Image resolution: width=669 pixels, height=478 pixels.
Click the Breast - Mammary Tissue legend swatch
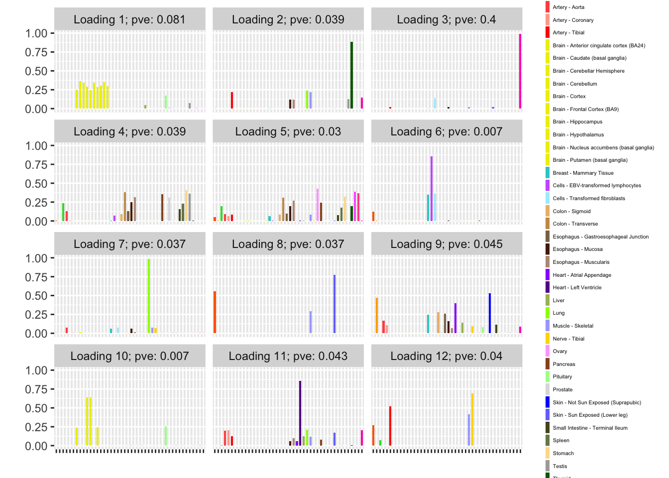(548, 173)
